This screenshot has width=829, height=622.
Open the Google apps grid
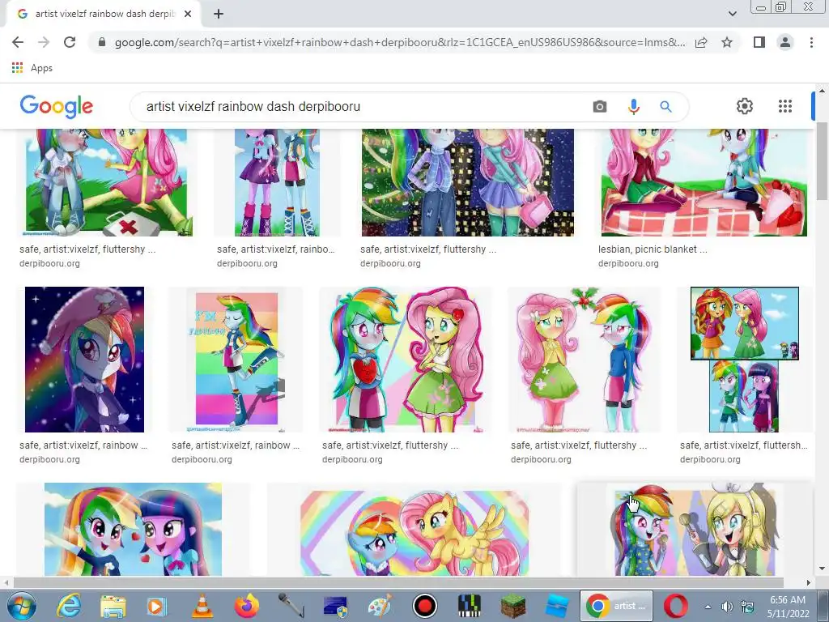(x=785, y=106)
